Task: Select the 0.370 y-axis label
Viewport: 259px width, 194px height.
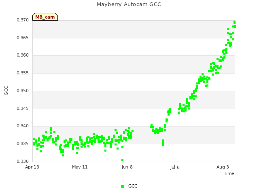Action: (23, 20)
